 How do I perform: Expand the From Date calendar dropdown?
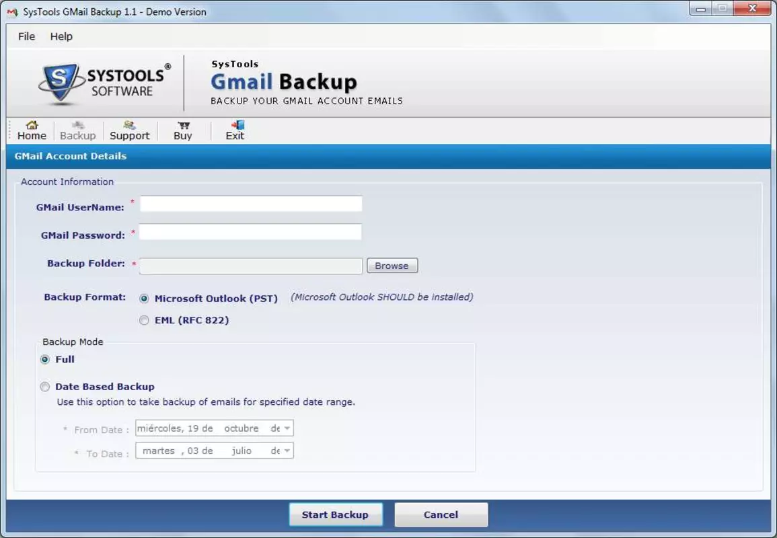point(287,428)
